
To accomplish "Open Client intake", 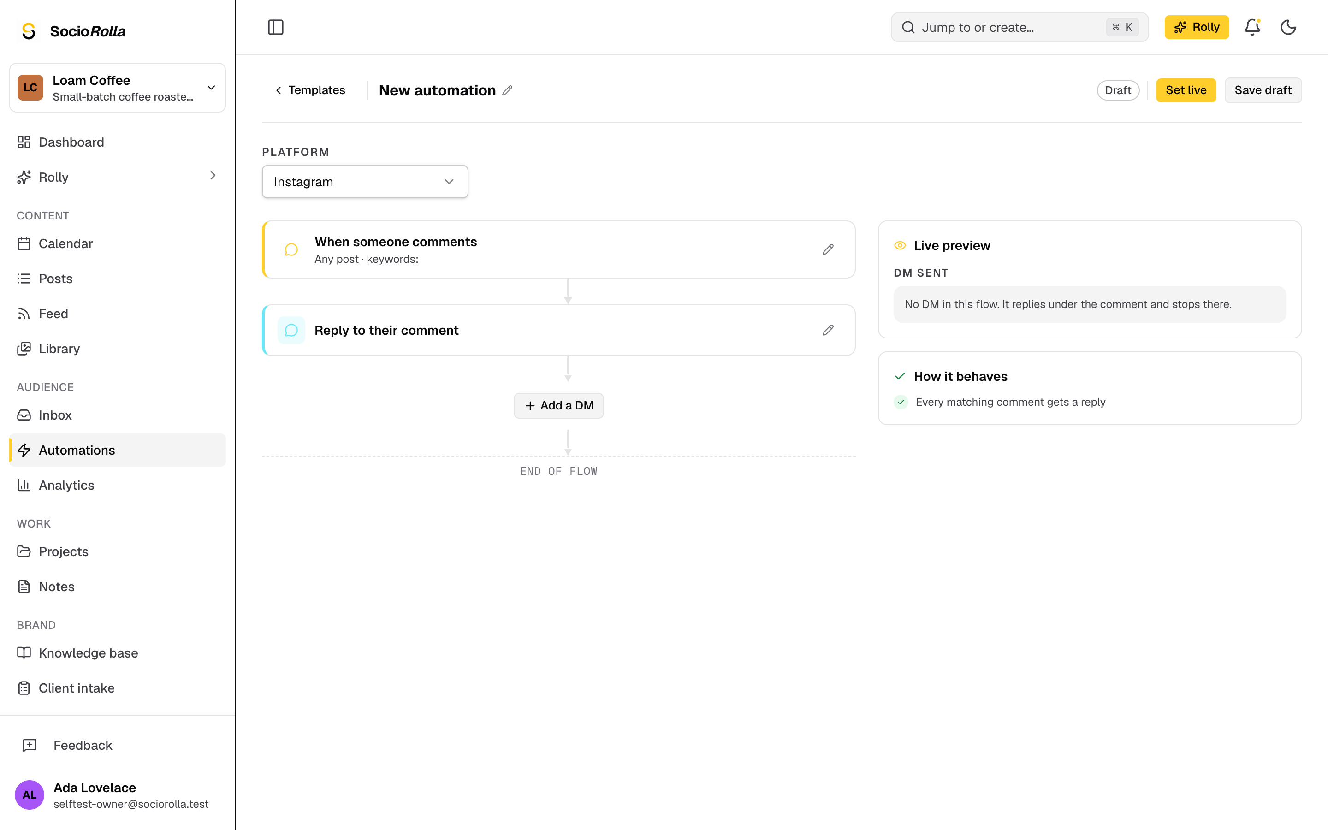I will coord(118,688).
